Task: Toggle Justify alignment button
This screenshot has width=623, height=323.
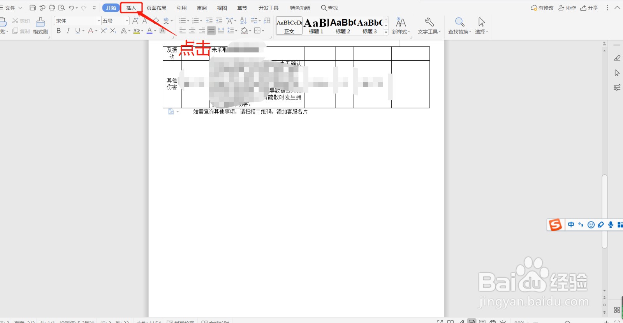Action: click(211, 31)
